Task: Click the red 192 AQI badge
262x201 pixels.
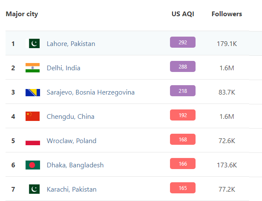Action: coord(183,115)
